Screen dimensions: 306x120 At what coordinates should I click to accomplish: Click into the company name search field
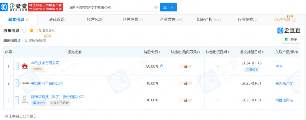[x=110, y=7]
